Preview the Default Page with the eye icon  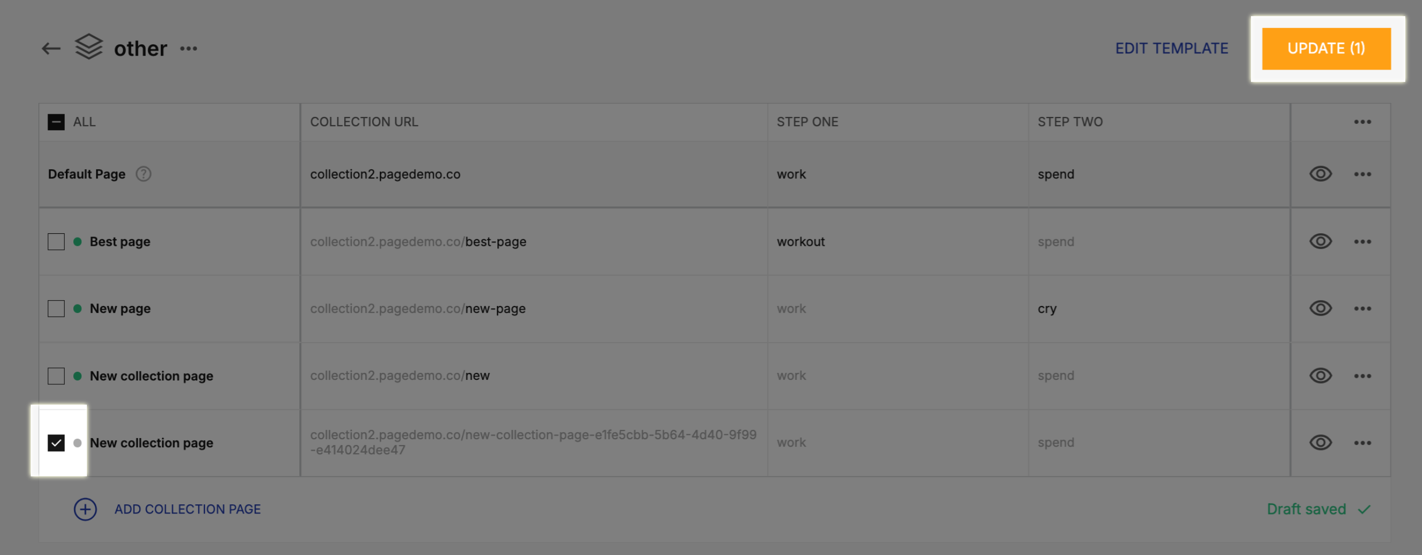(x=1320, y=174)
